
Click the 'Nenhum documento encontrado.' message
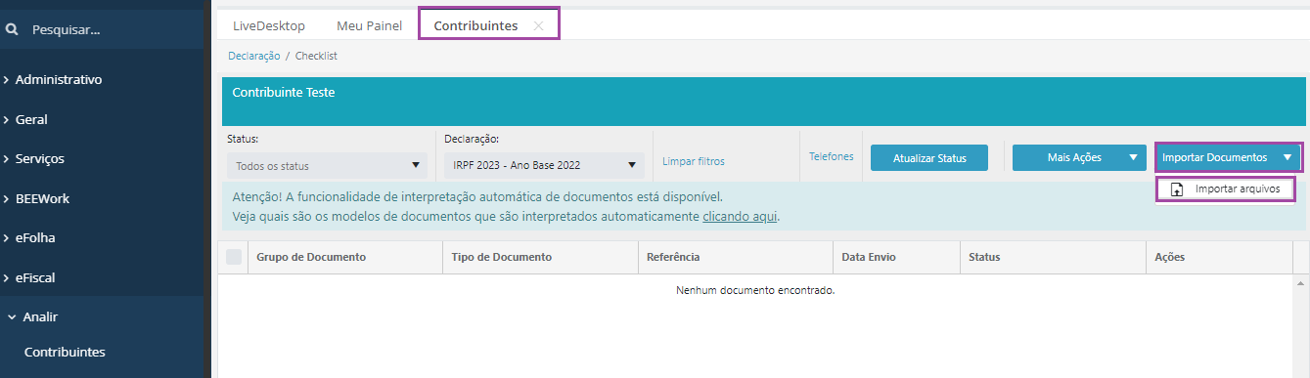click(x=755, y=290)
